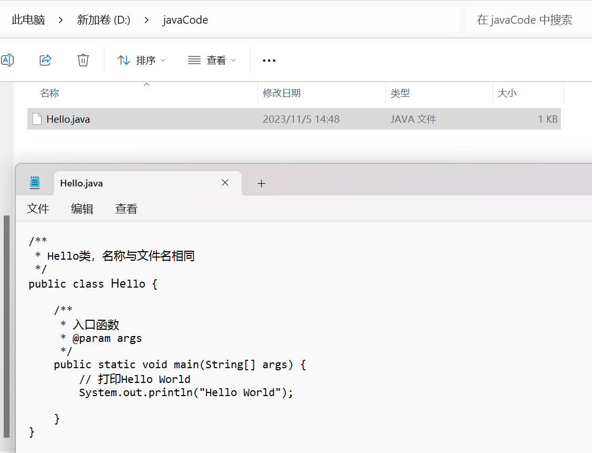Screen dimensions: 592x453
Task: Navigate to 此电脑 in the address bar
Action: coord(28,20)
